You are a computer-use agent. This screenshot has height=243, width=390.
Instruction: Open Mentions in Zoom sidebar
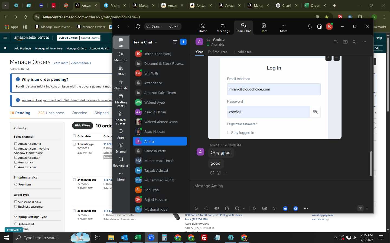click(121, 56)
